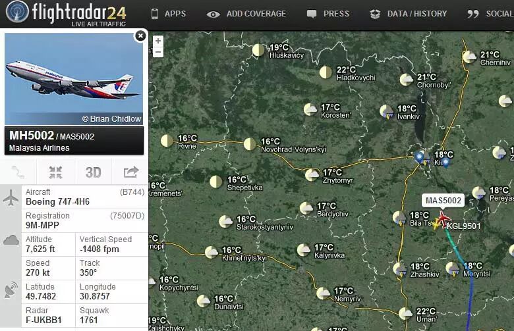
Task: Click the squawk value 1761
Action: pos(89,320)
